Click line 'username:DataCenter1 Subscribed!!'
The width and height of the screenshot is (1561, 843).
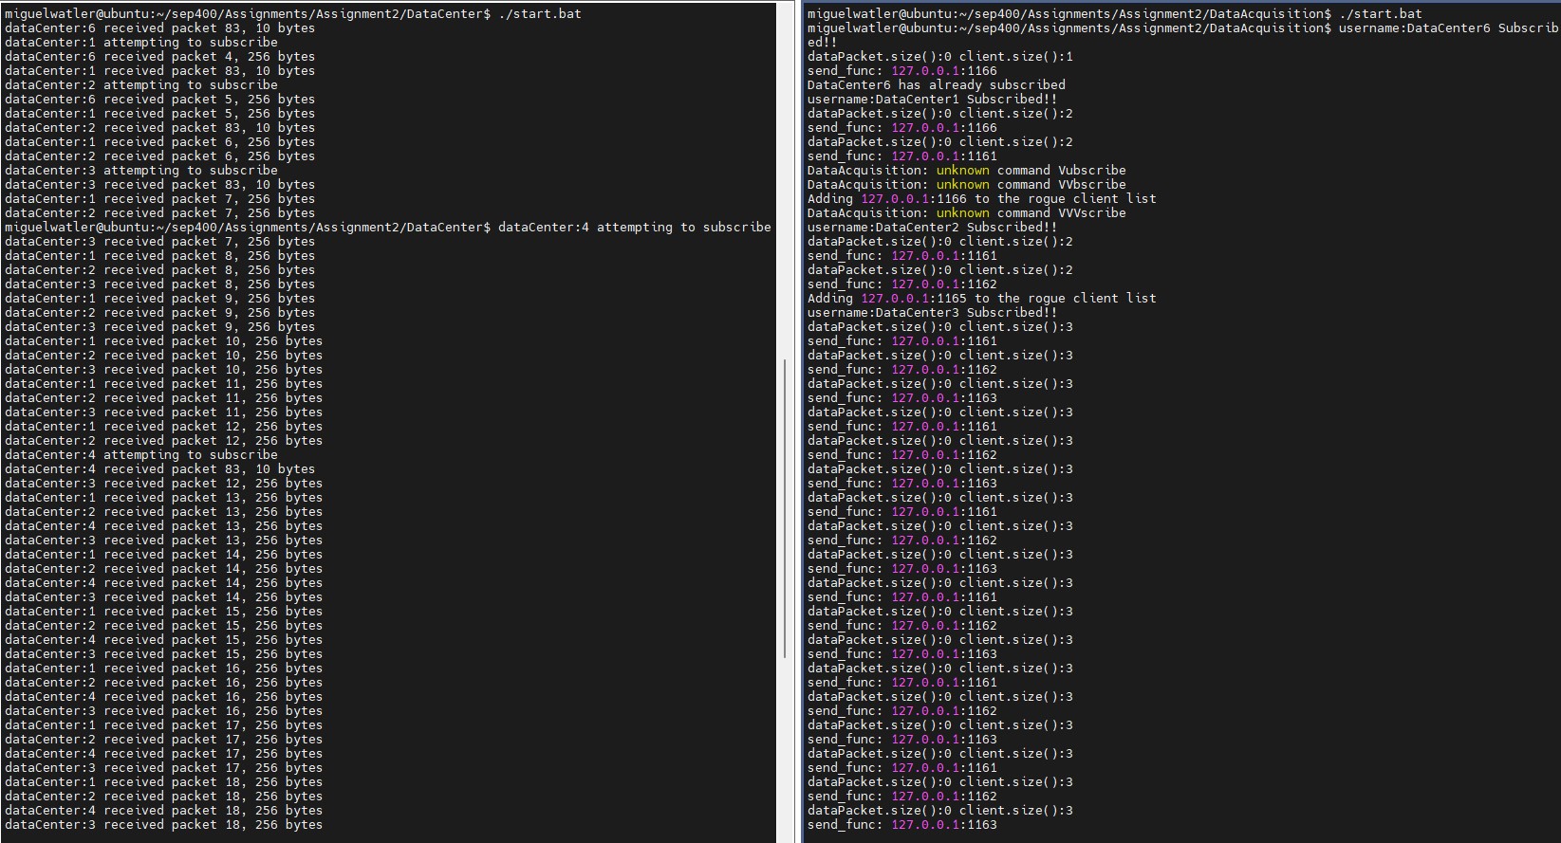(x=933, y=100)
